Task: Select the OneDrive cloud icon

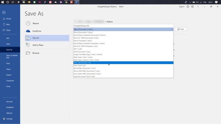Action: 28,31
